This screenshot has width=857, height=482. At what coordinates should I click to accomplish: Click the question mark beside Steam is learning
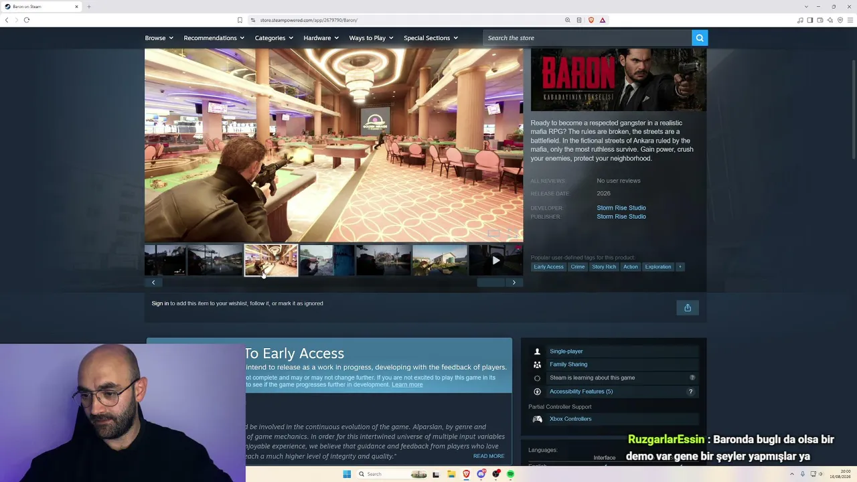point(692,378)
